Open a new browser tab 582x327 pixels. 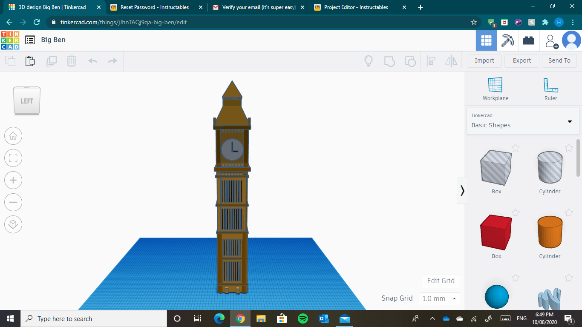pyautogui.click(x=421, y=7)
